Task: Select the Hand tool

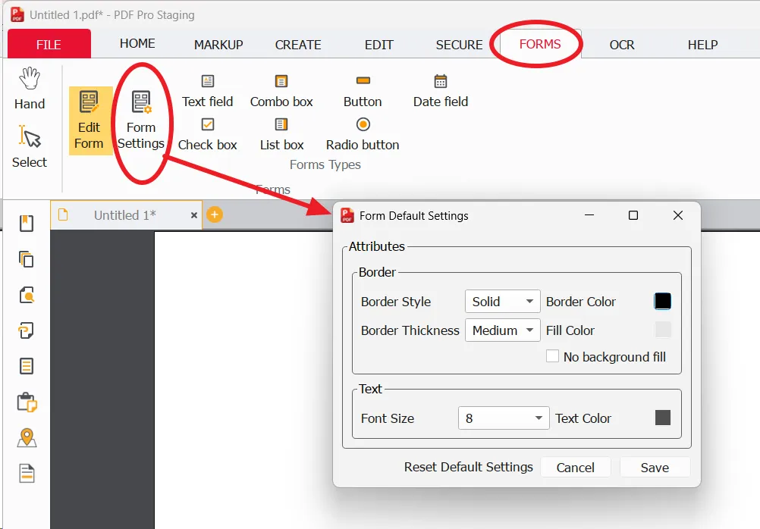Action: pos(30,89)
